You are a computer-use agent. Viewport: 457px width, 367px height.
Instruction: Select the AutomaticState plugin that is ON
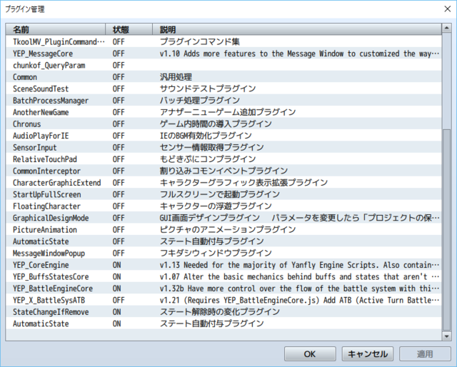pyautogui.click(x=41, y=323)
